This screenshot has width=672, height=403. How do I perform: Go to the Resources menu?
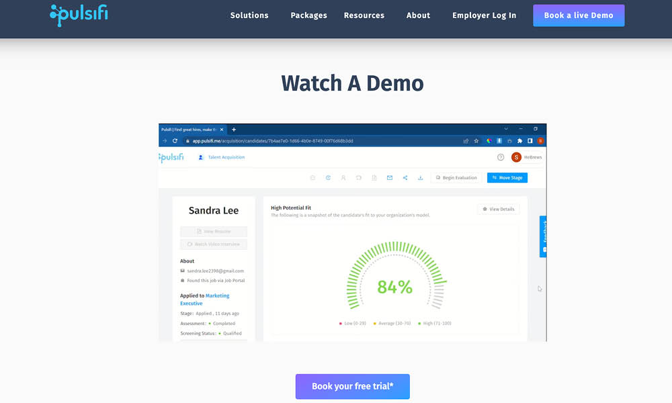[364, 15]
